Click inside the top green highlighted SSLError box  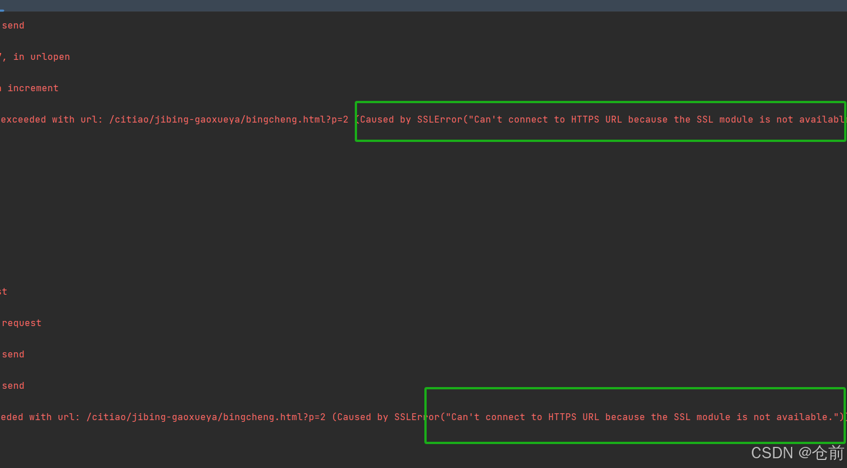pyautogui.click(x=599, y=120)
